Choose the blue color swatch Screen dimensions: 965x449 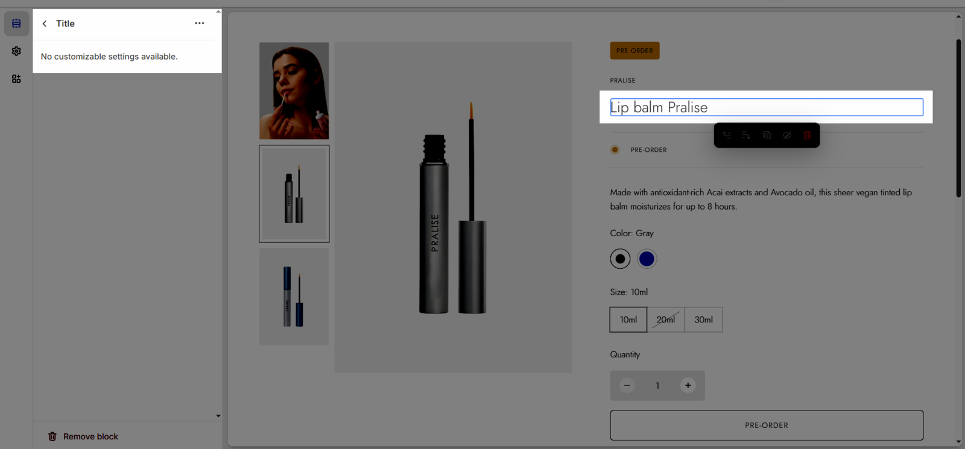[647, 259]
